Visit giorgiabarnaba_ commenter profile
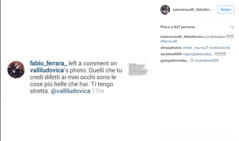Image resolution: width=239 pixels, height=141 pixels. (174, 61)
